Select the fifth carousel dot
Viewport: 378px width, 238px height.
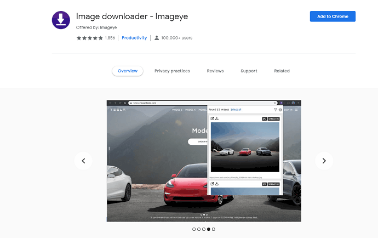click(213, 229)
